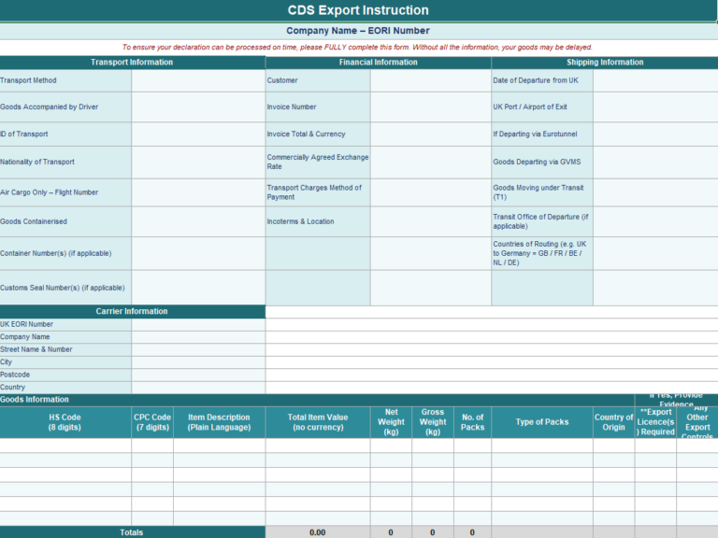Screen dimensions: 718x538
Task: Click the Countries of Routing value cell
Action: click(x=655, y=253)
